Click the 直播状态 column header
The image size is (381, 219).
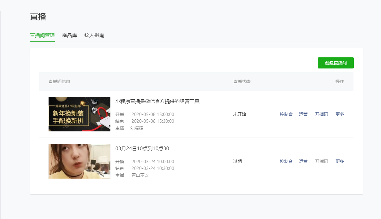click(x=242, y=81)
